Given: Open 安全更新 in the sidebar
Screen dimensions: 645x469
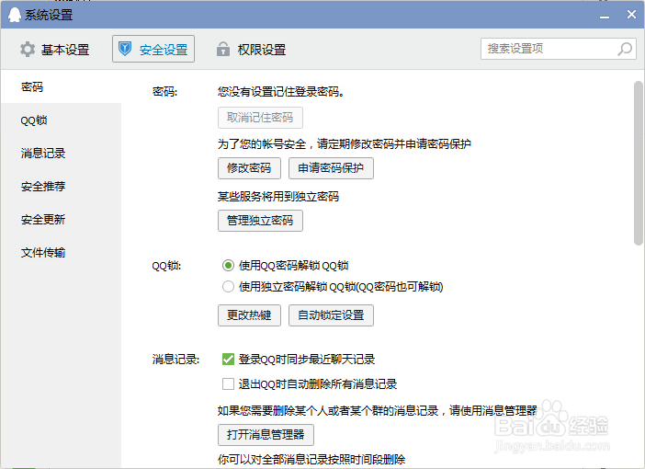Looking at the screenshot, I should click(61, 220).
